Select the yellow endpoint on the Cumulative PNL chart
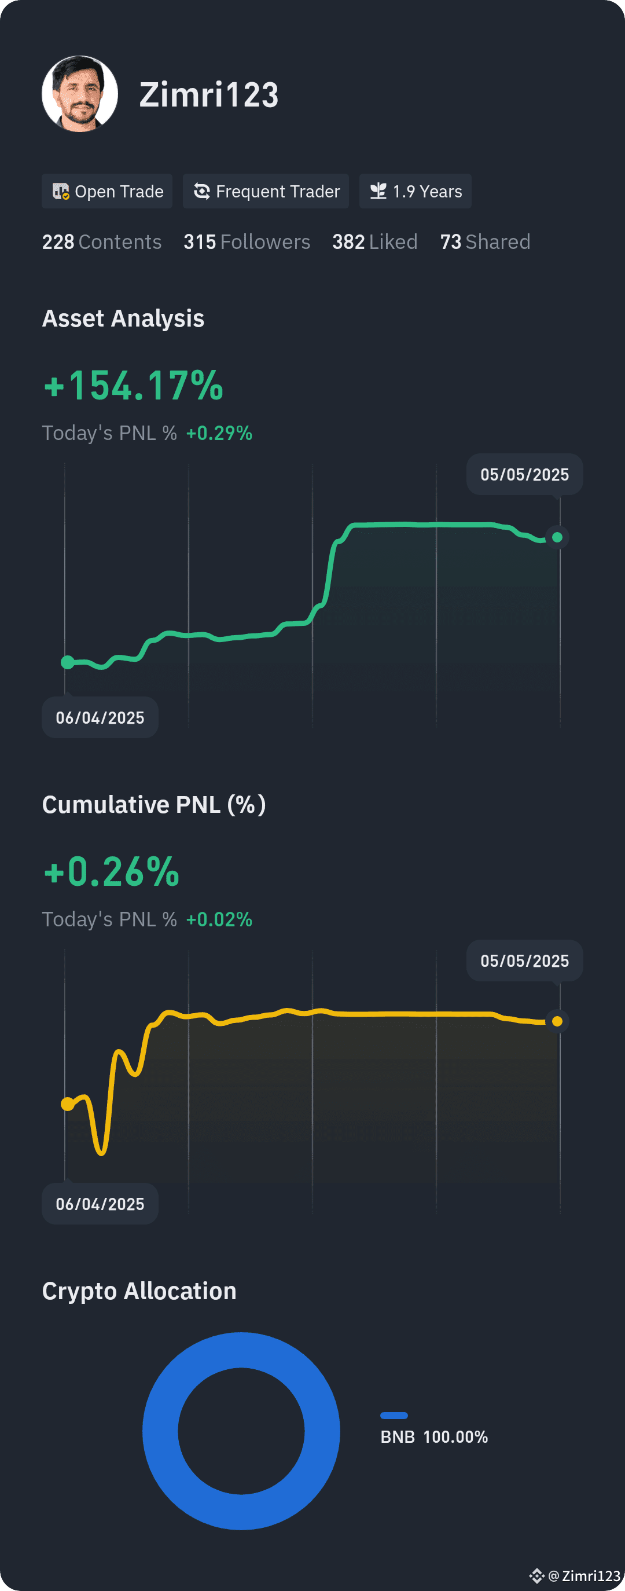625x1591 pixels. pos(557,1021)
